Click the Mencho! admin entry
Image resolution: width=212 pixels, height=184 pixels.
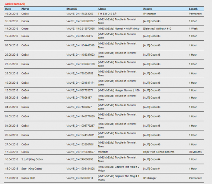[x=103, y=152]
